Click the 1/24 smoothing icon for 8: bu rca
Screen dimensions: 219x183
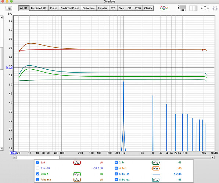155,180
